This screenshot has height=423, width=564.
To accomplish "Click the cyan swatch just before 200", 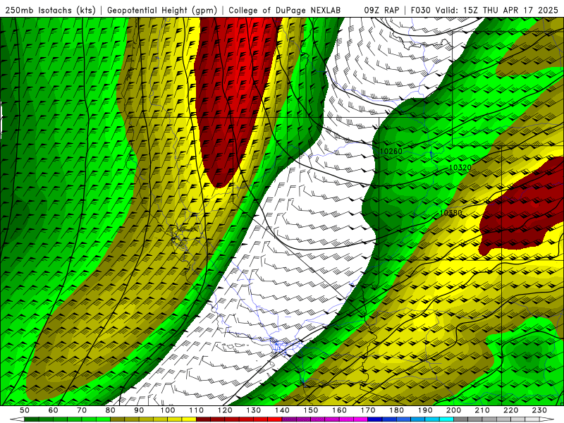I will pos(446,419).
